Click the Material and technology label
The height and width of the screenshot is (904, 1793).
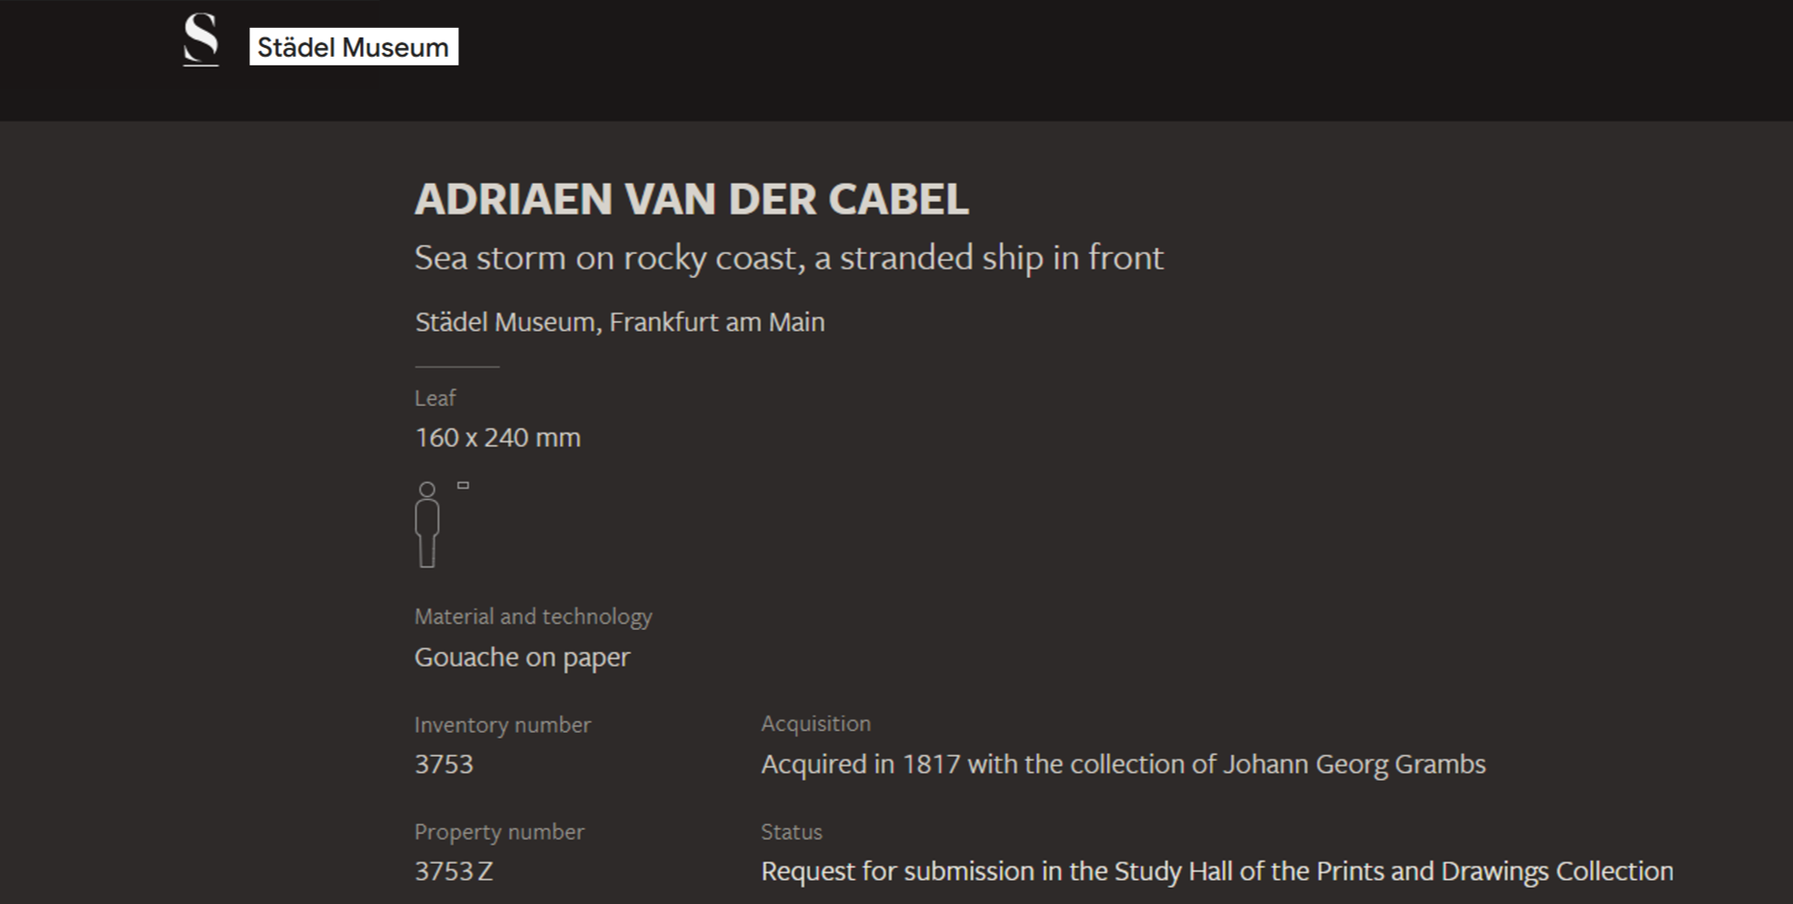(x=533, y=616)
